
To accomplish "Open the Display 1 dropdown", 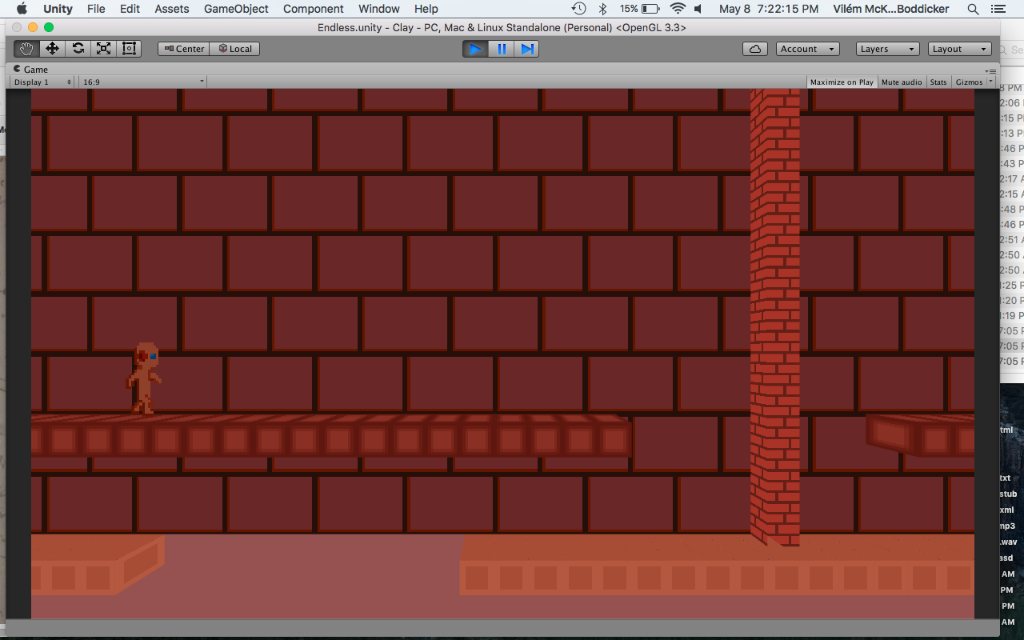I will point(42,82).
